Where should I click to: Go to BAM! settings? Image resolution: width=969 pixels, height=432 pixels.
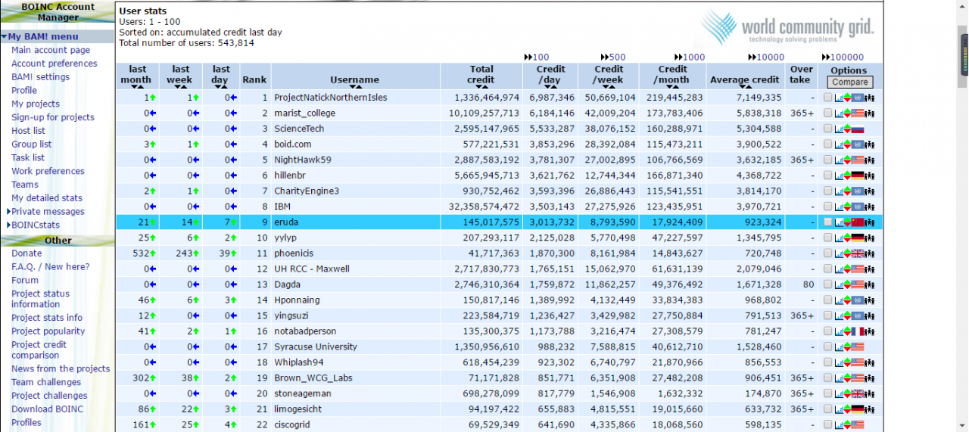tap(40, 77)
